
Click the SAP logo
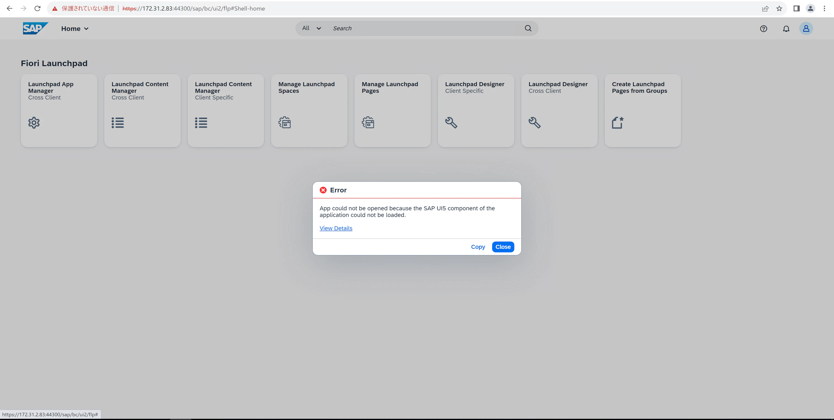pos(35,28)
